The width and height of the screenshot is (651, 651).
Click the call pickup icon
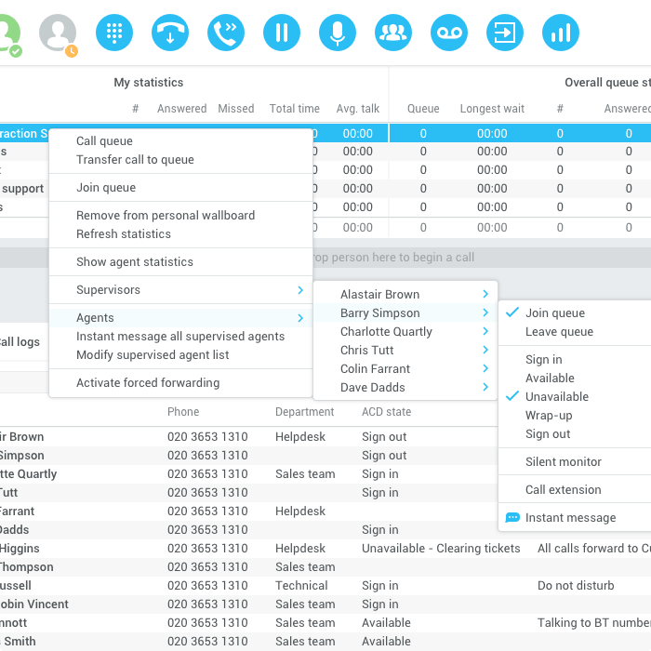170,33
